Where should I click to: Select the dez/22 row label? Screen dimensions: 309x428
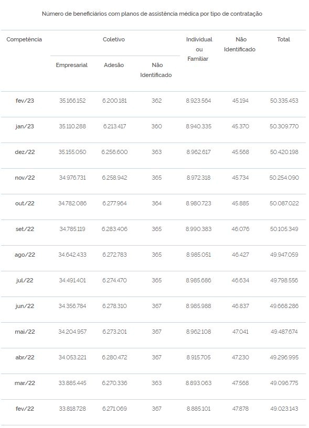25,152
